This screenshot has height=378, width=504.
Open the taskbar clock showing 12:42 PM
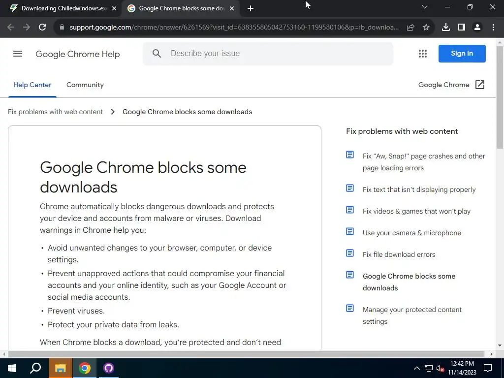point(462,368)
